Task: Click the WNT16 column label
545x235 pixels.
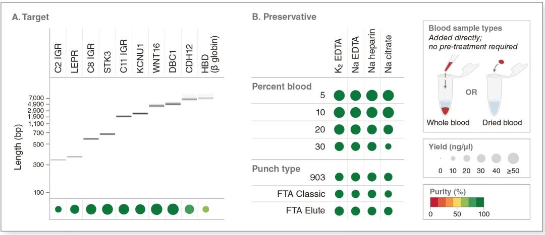Action: 156,58
